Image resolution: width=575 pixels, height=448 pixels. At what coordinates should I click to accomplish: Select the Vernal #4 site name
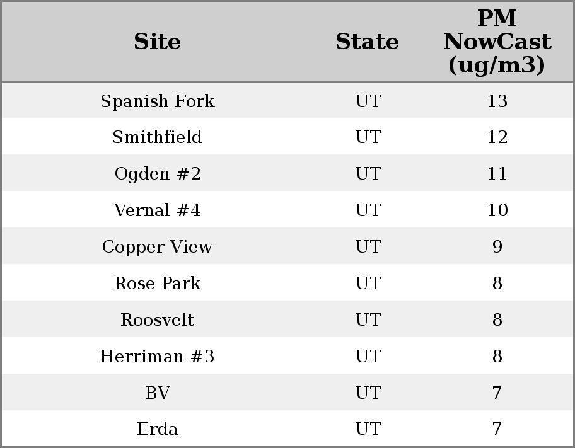[157, 210]
